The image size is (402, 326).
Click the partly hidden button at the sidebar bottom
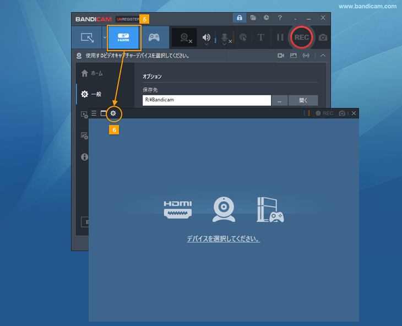pyautogui.click(x=85, y=222)
